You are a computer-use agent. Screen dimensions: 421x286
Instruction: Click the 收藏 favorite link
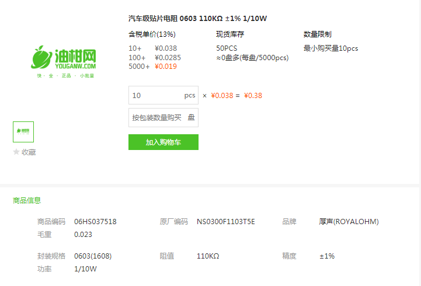29,152
